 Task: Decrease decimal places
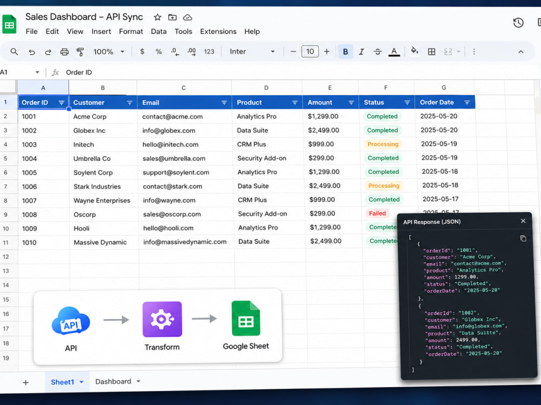(175, 52)
